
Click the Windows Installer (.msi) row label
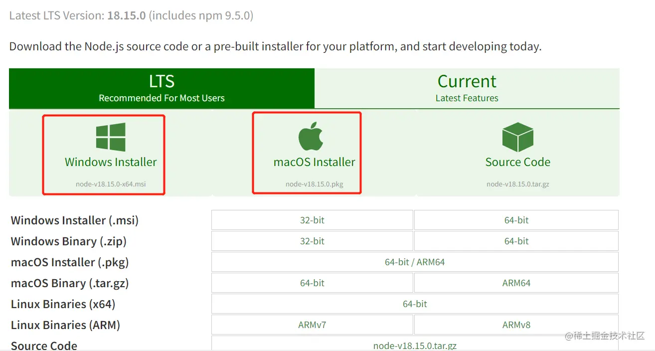coord(75,220)
